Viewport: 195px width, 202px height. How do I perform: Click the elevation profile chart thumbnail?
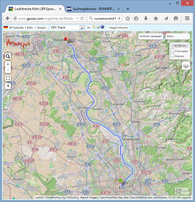pyautogui.click(x=18, y=42)
